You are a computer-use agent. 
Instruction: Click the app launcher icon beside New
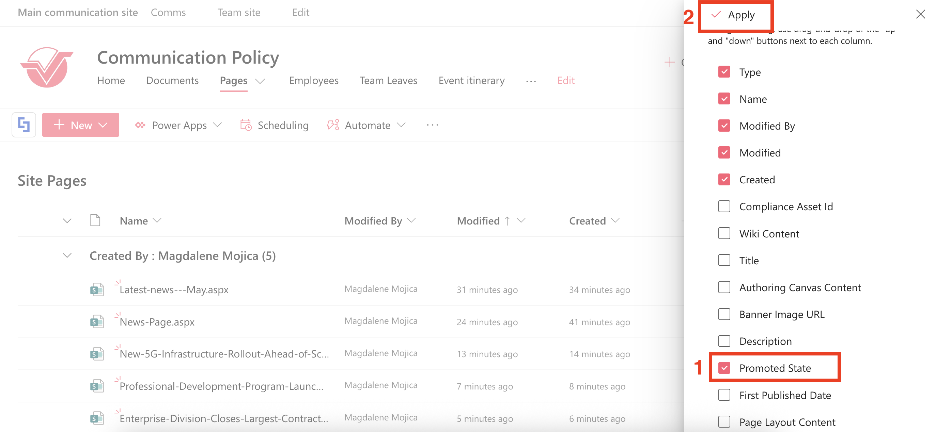[24, 125]
